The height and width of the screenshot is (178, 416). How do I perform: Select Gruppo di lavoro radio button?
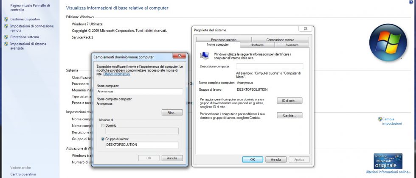point(103,139)
